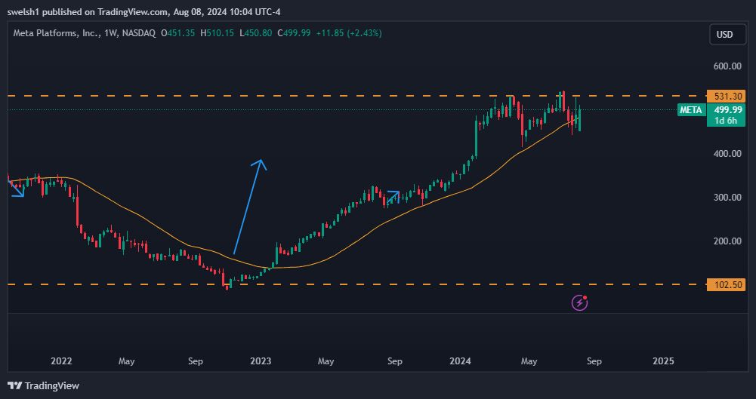The height and width of the screenshot is (399, 756).
Task: Click the 2024 time axis label
Action: coord(460,361)
